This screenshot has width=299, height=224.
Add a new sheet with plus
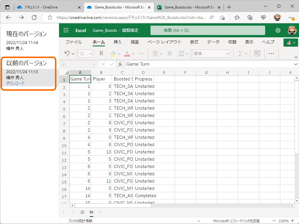tap(100, 212)
